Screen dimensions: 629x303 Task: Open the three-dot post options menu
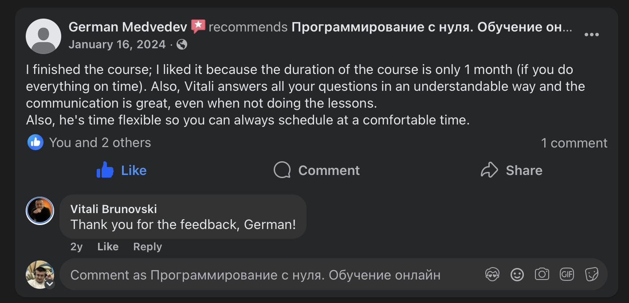tap(591, 35)
